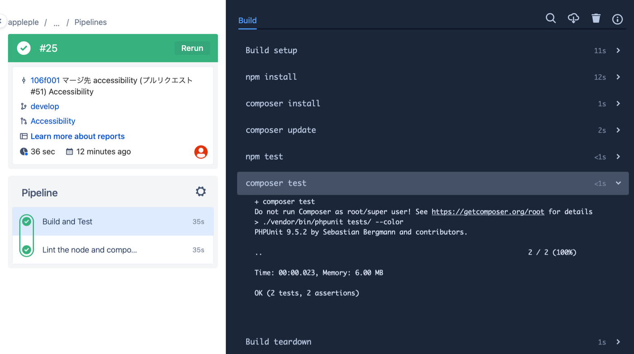This screenshot has height=354, width=634.
Task: Click the Time: 00:00.023, Memory line
Action: (x=319, y=273)
